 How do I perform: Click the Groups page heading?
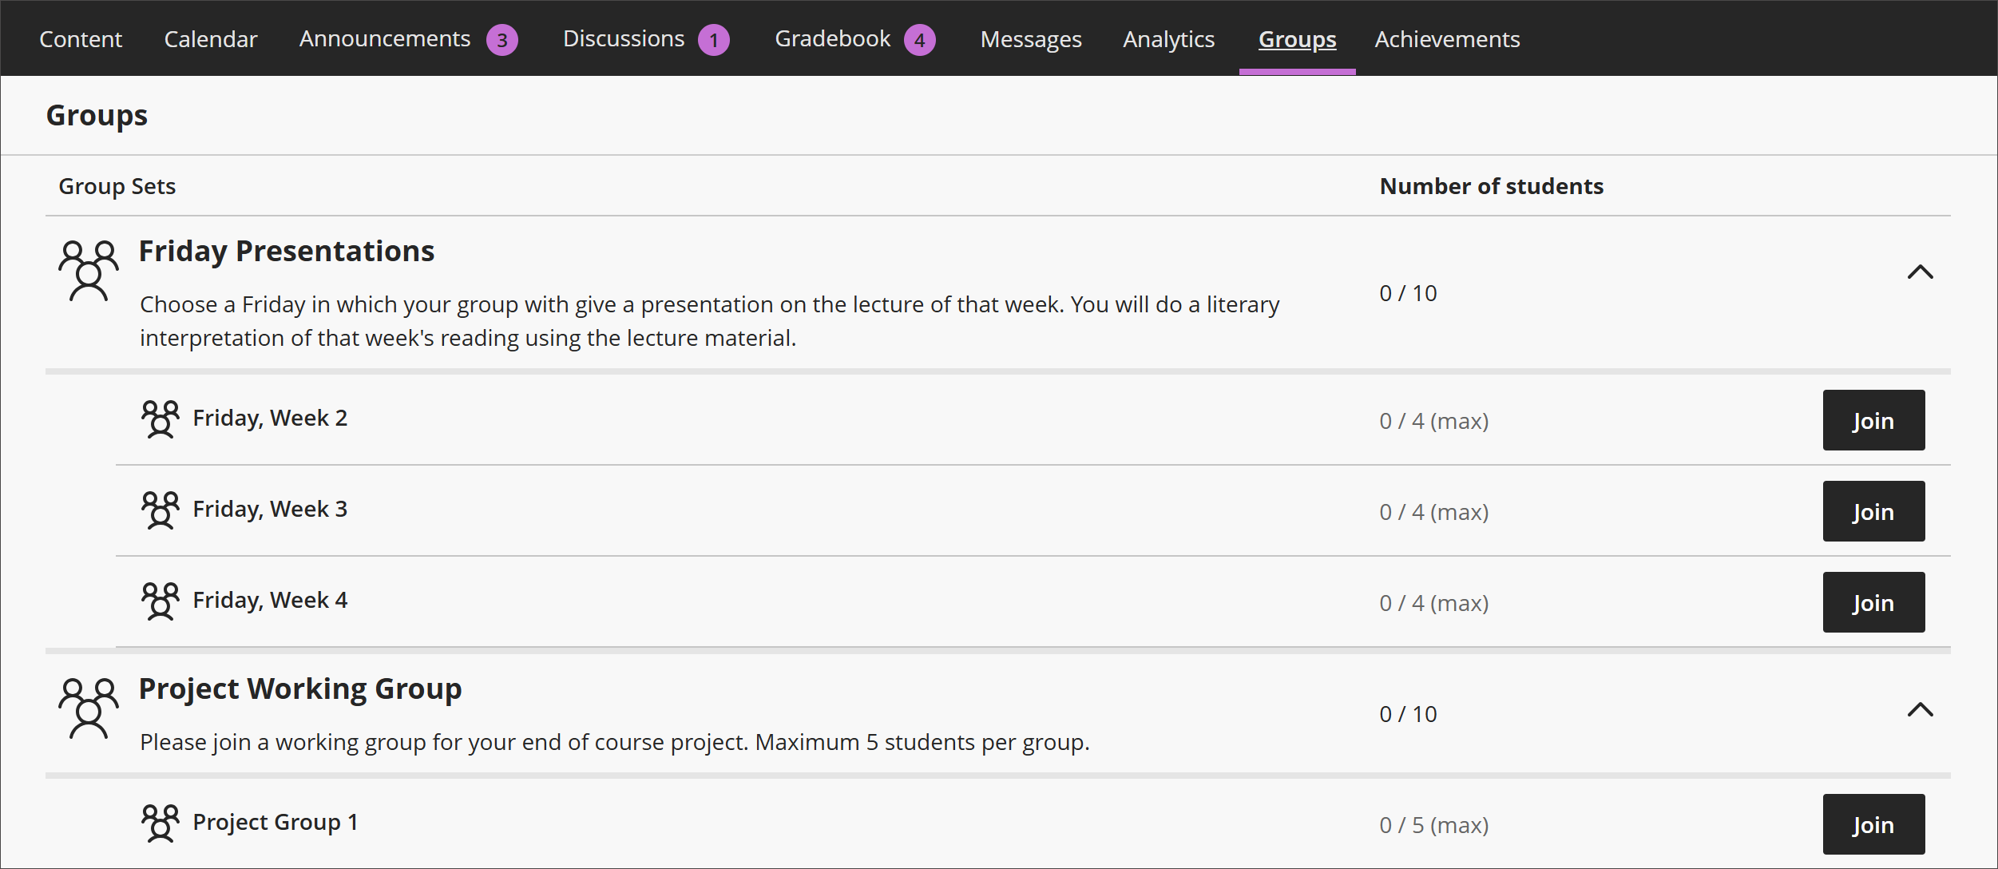(x=96, y=115)
